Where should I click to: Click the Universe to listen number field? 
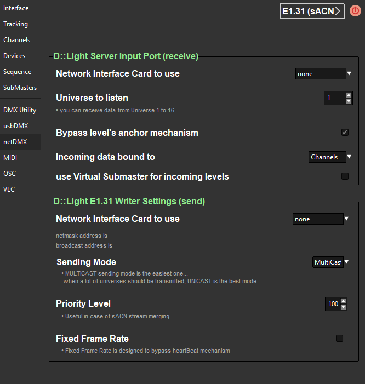[334, 98]
